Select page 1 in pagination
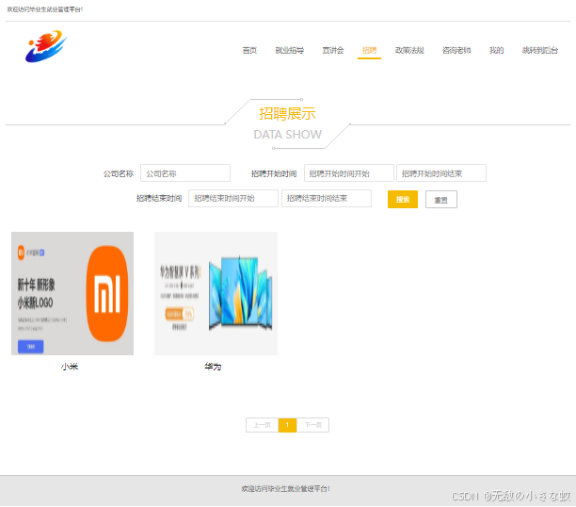The image size is (576, 507). [287, 425]
